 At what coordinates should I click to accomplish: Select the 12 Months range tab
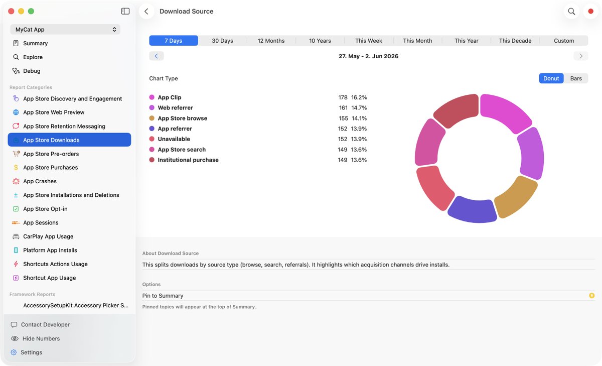tap(271, 41)
